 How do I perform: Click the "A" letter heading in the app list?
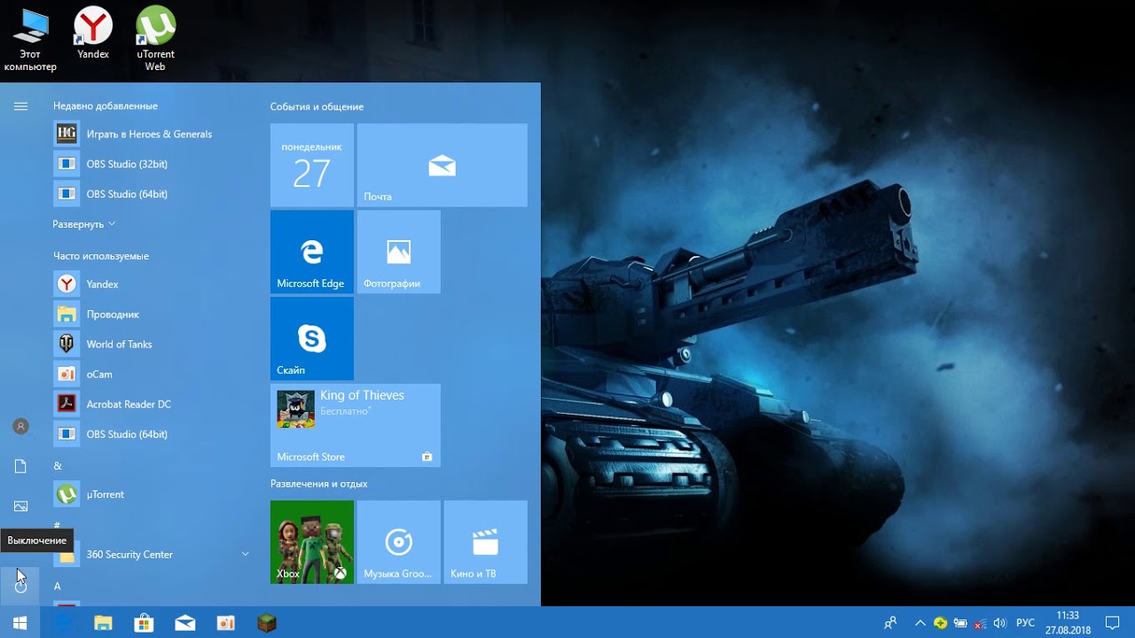click(x=58, y=586)
